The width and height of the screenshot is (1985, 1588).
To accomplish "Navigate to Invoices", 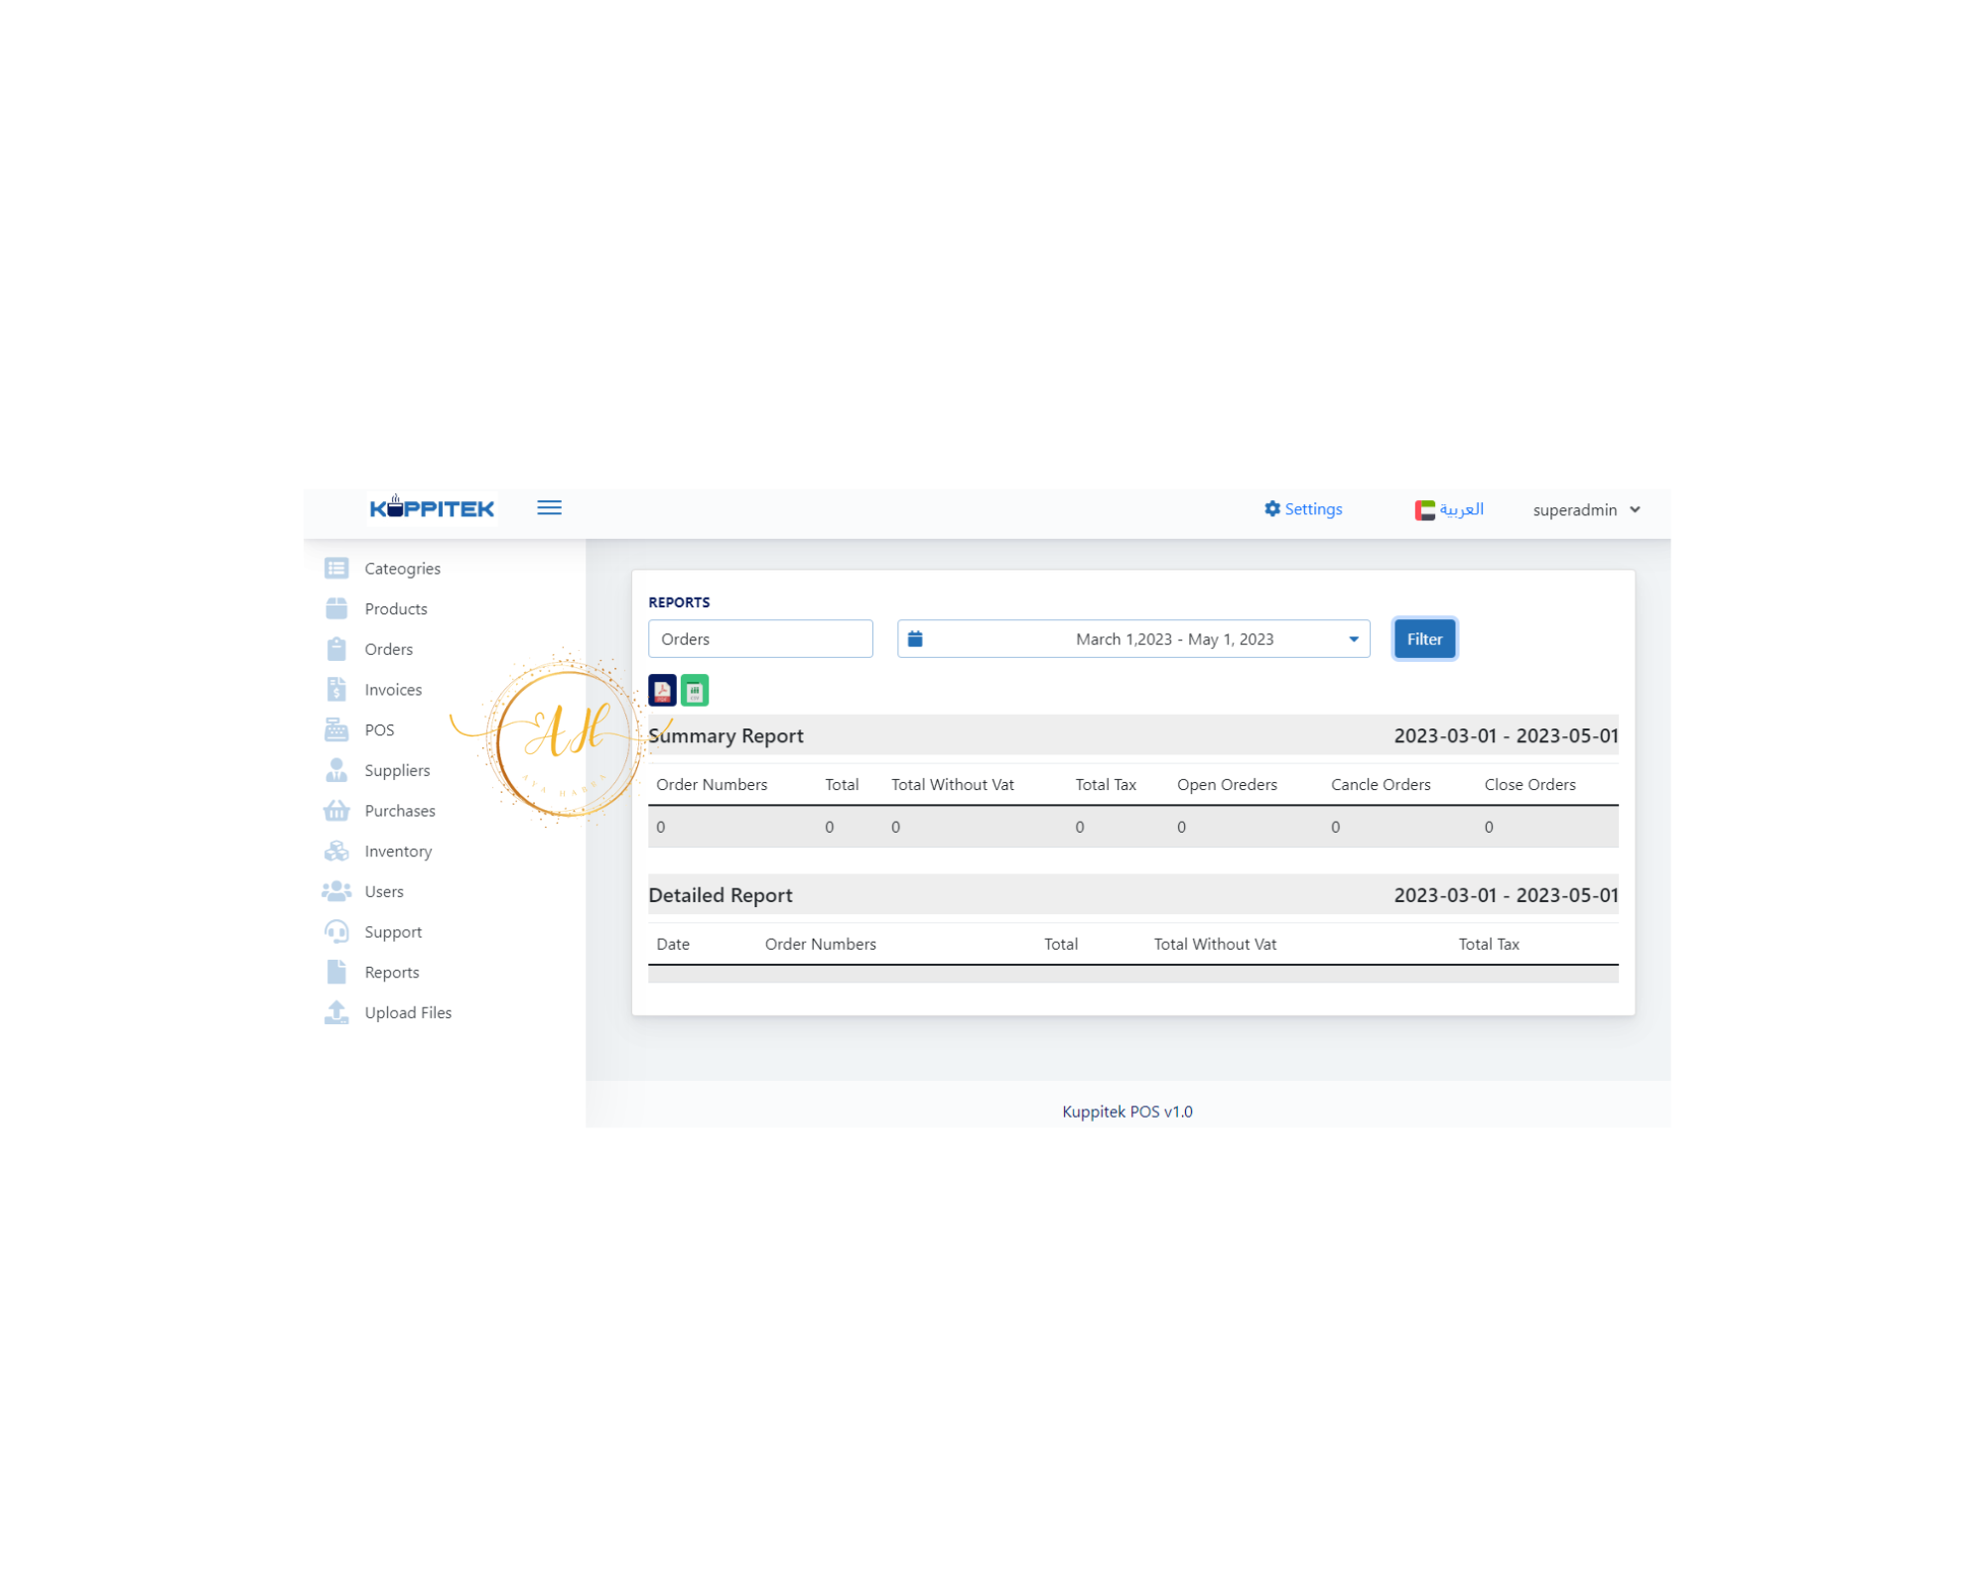I will (393, 690).
